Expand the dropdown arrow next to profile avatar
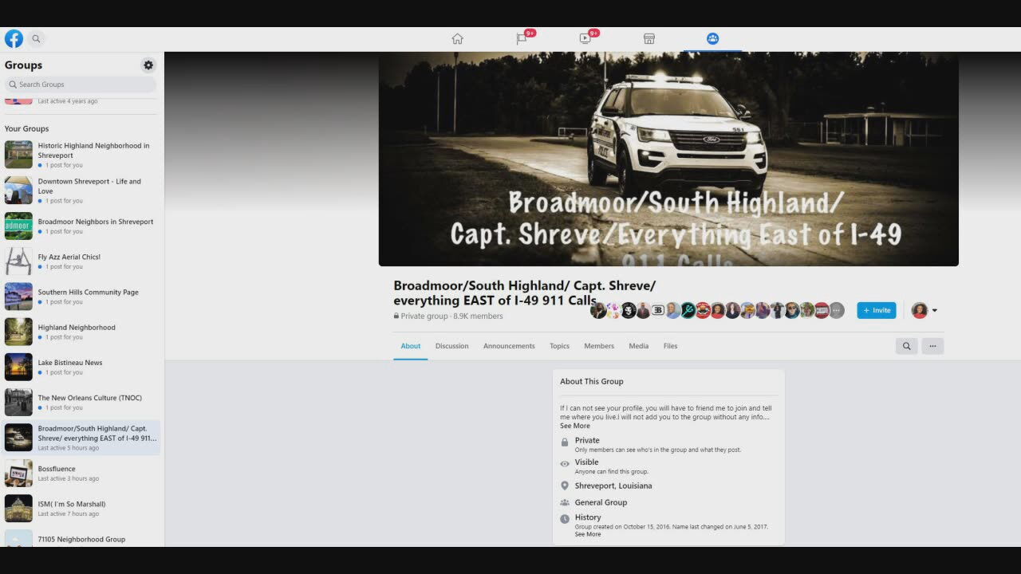 (x=934, y=311)
